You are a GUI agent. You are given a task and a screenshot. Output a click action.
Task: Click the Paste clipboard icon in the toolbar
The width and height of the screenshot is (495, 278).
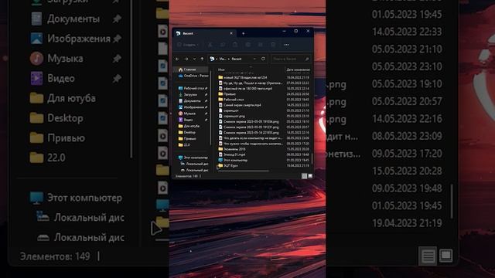tap(235, 45)
